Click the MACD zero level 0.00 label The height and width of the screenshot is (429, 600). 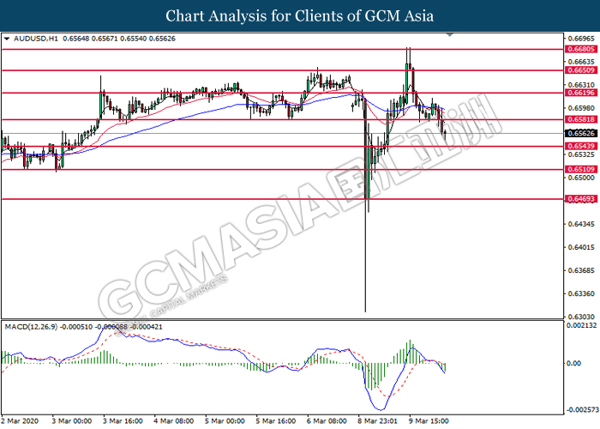(574, 363)
